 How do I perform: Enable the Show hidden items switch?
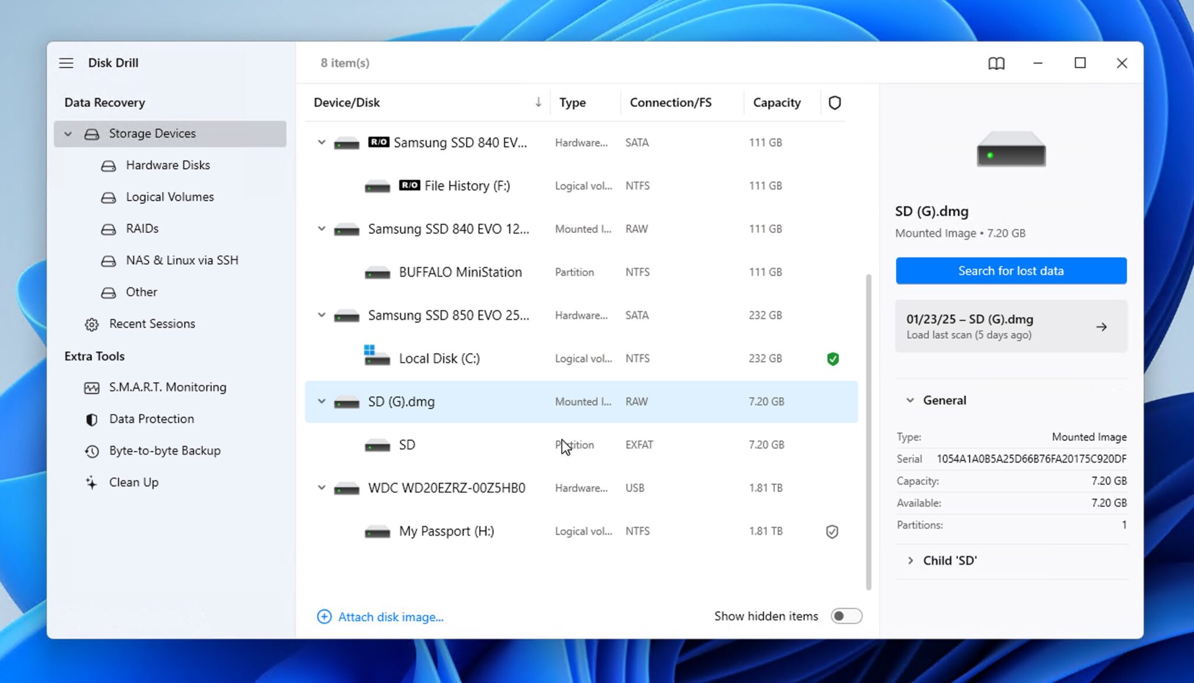point(846,615)
